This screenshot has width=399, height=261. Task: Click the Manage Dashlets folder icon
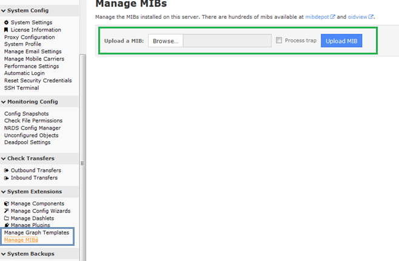(x=7, y=218)
